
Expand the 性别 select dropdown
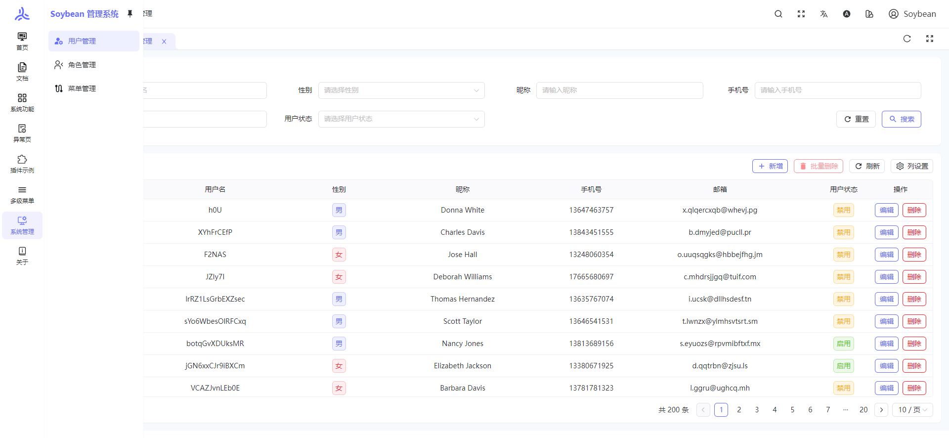tap(401, 90)
